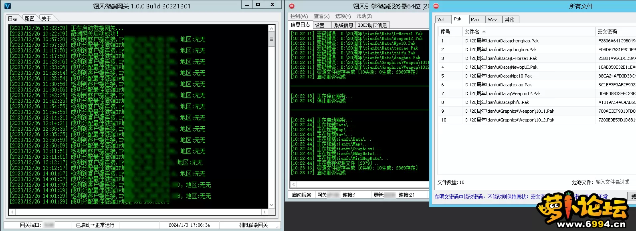636x231 pixels.
Task: Open the 配置 tab in the gateway window
Action: [29, 18]
